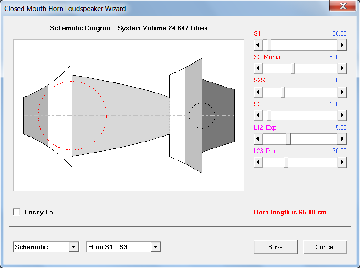Click the S1 value 100.00
The image size is (360, 268).
(338, 33)
